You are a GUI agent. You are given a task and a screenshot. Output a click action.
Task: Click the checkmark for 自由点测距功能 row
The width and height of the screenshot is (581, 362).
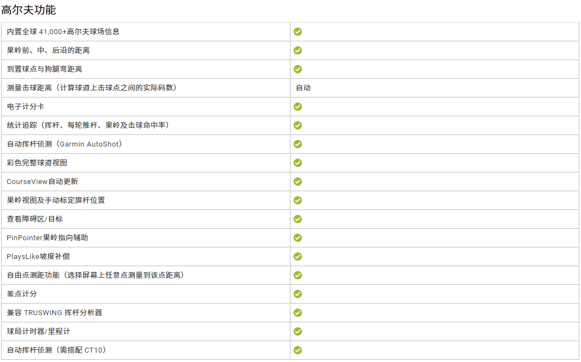(x=298, y=275)
